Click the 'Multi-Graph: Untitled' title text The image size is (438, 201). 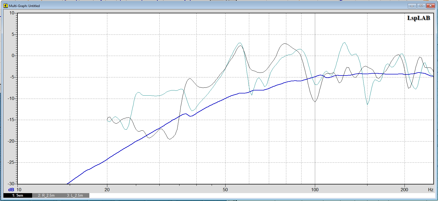tap(24, 6)
